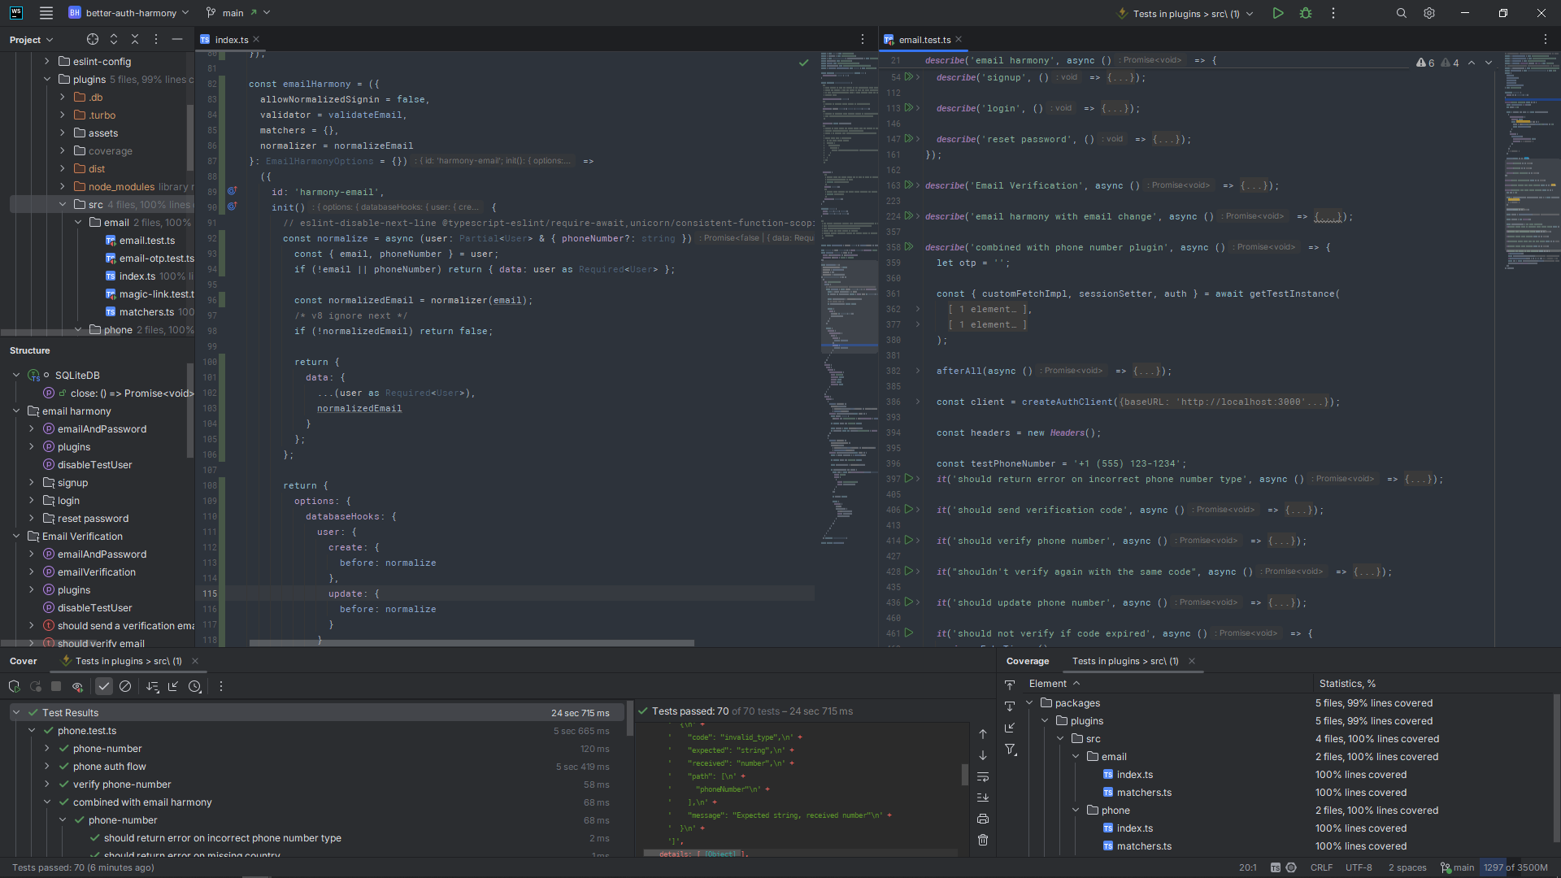The image size is (1561, 878).
Task: Hide the Project tool window
Action: pyautogui.click(x=177, y=39)
